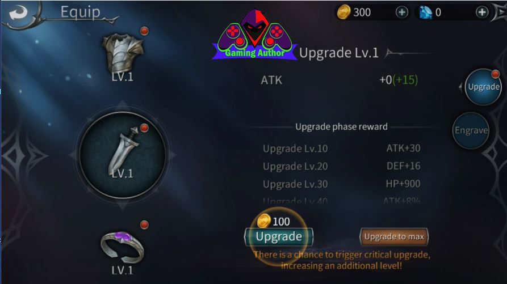Select the Upgrade Lv.20 DEF+16 reward row
Screen dimensions: 507x284
coord(341,166)
